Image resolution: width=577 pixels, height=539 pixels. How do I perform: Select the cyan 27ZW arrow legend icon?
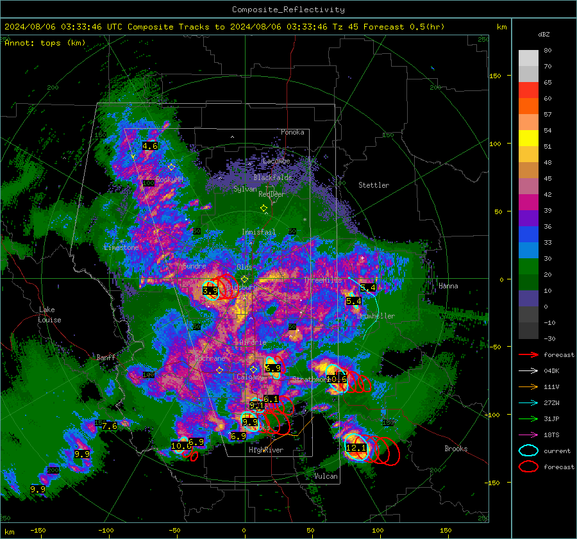pos(528,403)
